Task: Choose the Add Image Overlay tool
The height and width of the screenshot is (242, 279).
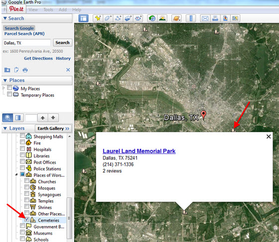Action: [128, 18]
